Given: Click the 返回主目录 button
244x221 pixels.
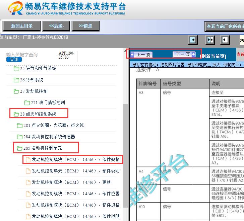Looking at the screenshot, I should click(21, 26).
